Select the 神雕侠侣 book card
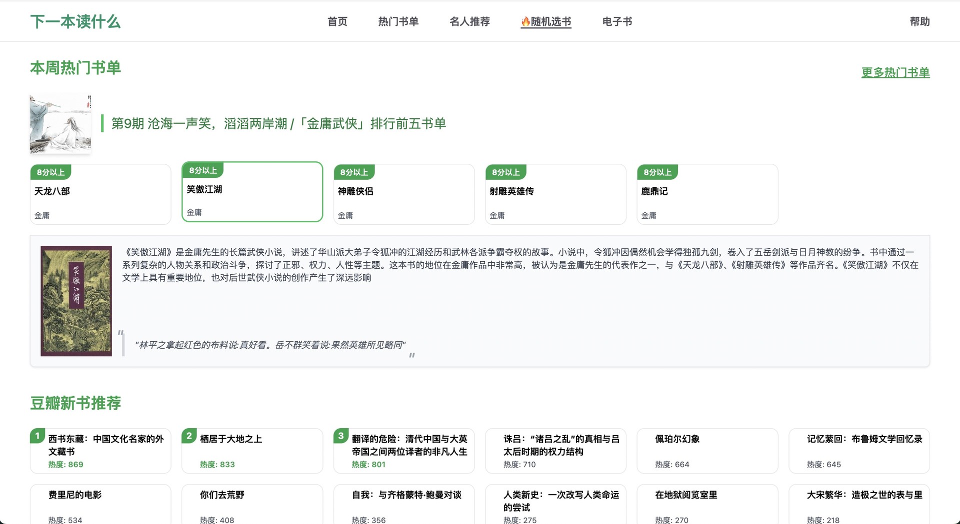Image resolution: width=960 pixels, height=524 pixels. (403, 194)
